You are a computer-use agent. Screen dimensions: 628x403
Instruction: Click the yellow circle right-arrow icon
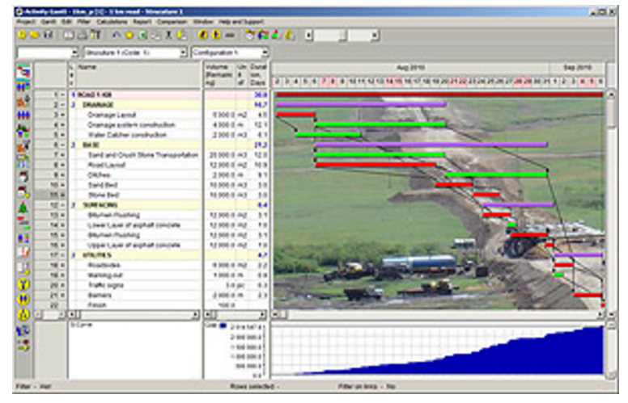pyautogui.click(x=216, y=36)
